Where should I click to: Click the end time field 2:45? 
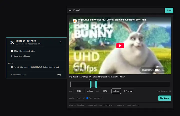(x=105, y=91)
